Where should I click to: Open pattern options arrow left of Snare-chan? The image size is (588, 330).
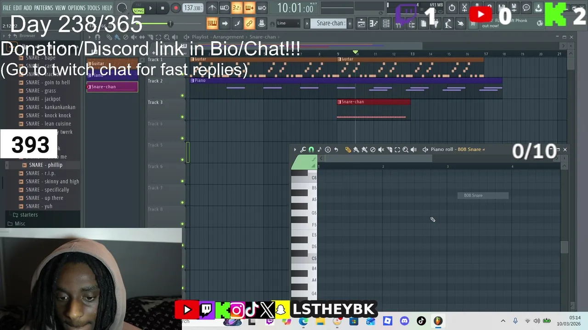click(x=307, y=23)
